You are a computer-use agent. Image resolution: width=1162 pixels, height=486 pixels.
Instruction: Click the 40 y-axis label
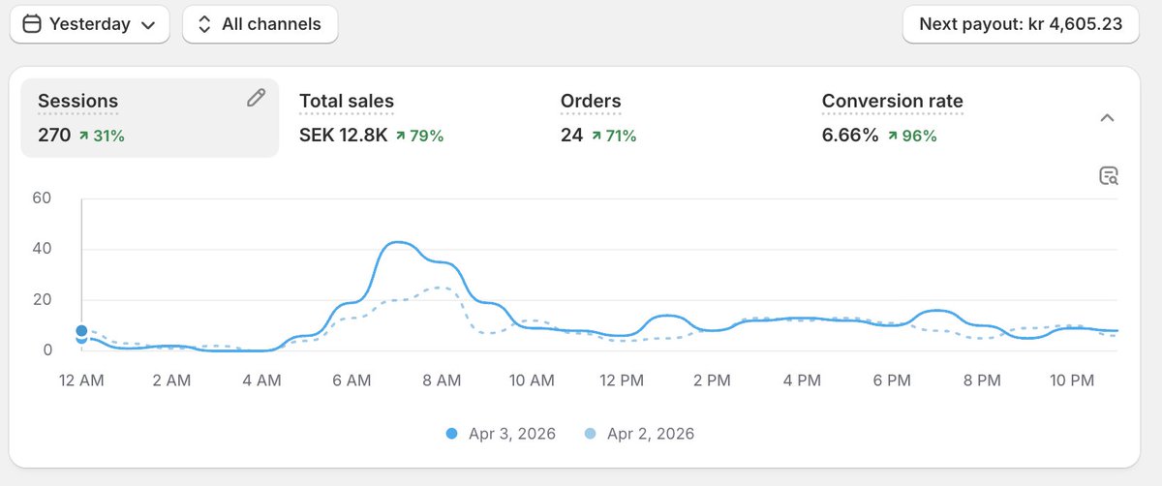pos(42,249)
